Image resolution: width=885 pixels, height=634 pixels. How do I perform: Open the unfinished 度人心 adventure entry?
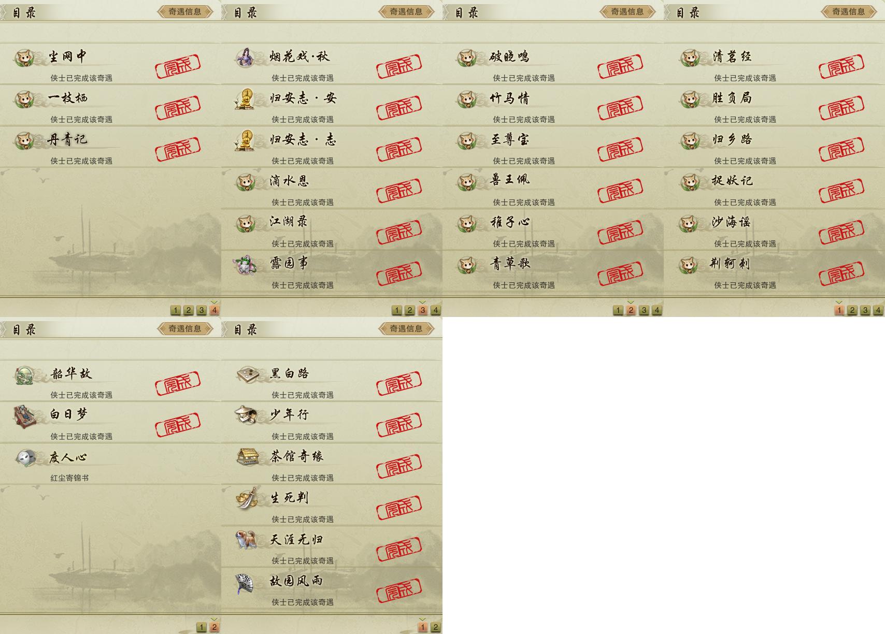pos(110,464)
